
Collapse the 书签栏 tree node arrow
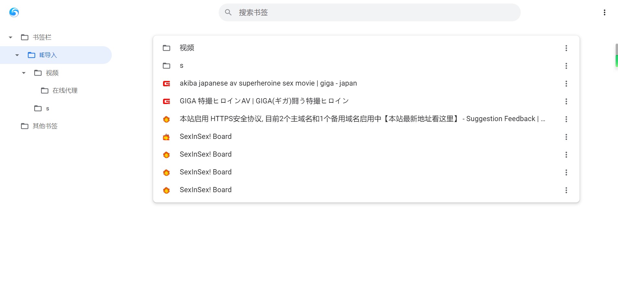pyautogui.click(x=10, y=37)
